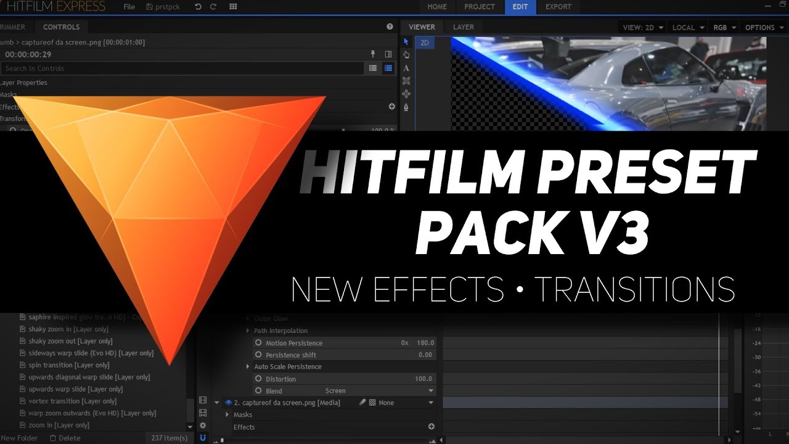789x444 pixels.
Task: Select the spin transition preset
Action: 68,365
